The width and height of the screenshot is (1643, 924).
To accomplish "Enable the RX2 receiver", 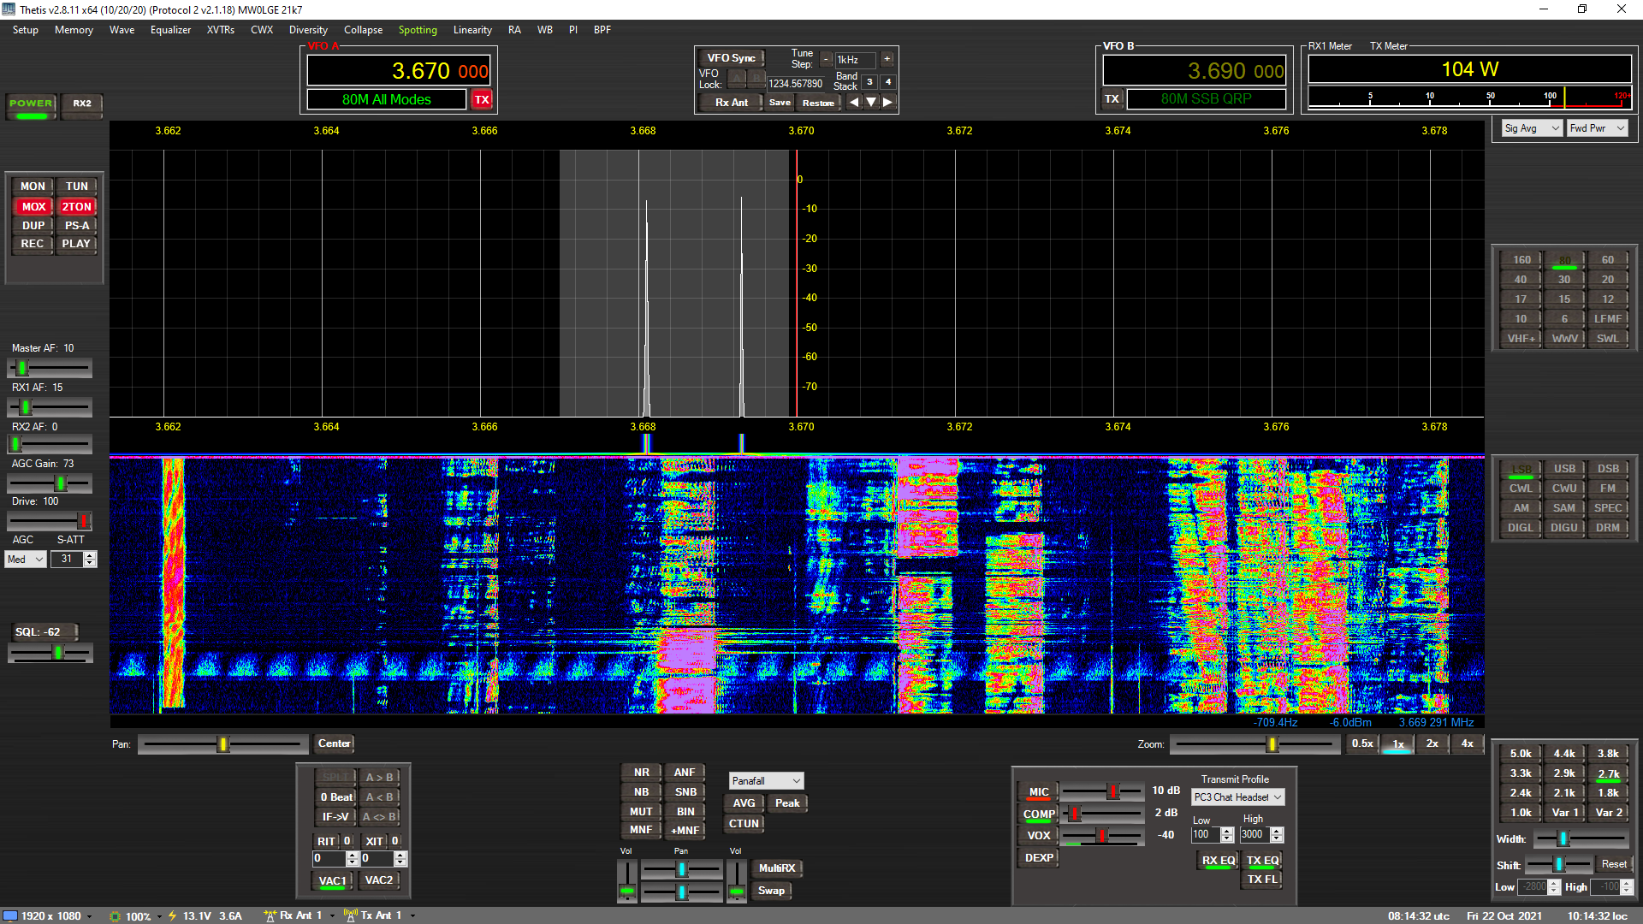I will [82, 106].
